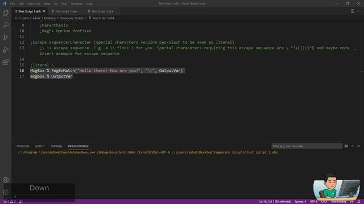This screenshot has width=364, height=204.
Task: Click the line and column indicator
Action: click(x=275, y=202)
